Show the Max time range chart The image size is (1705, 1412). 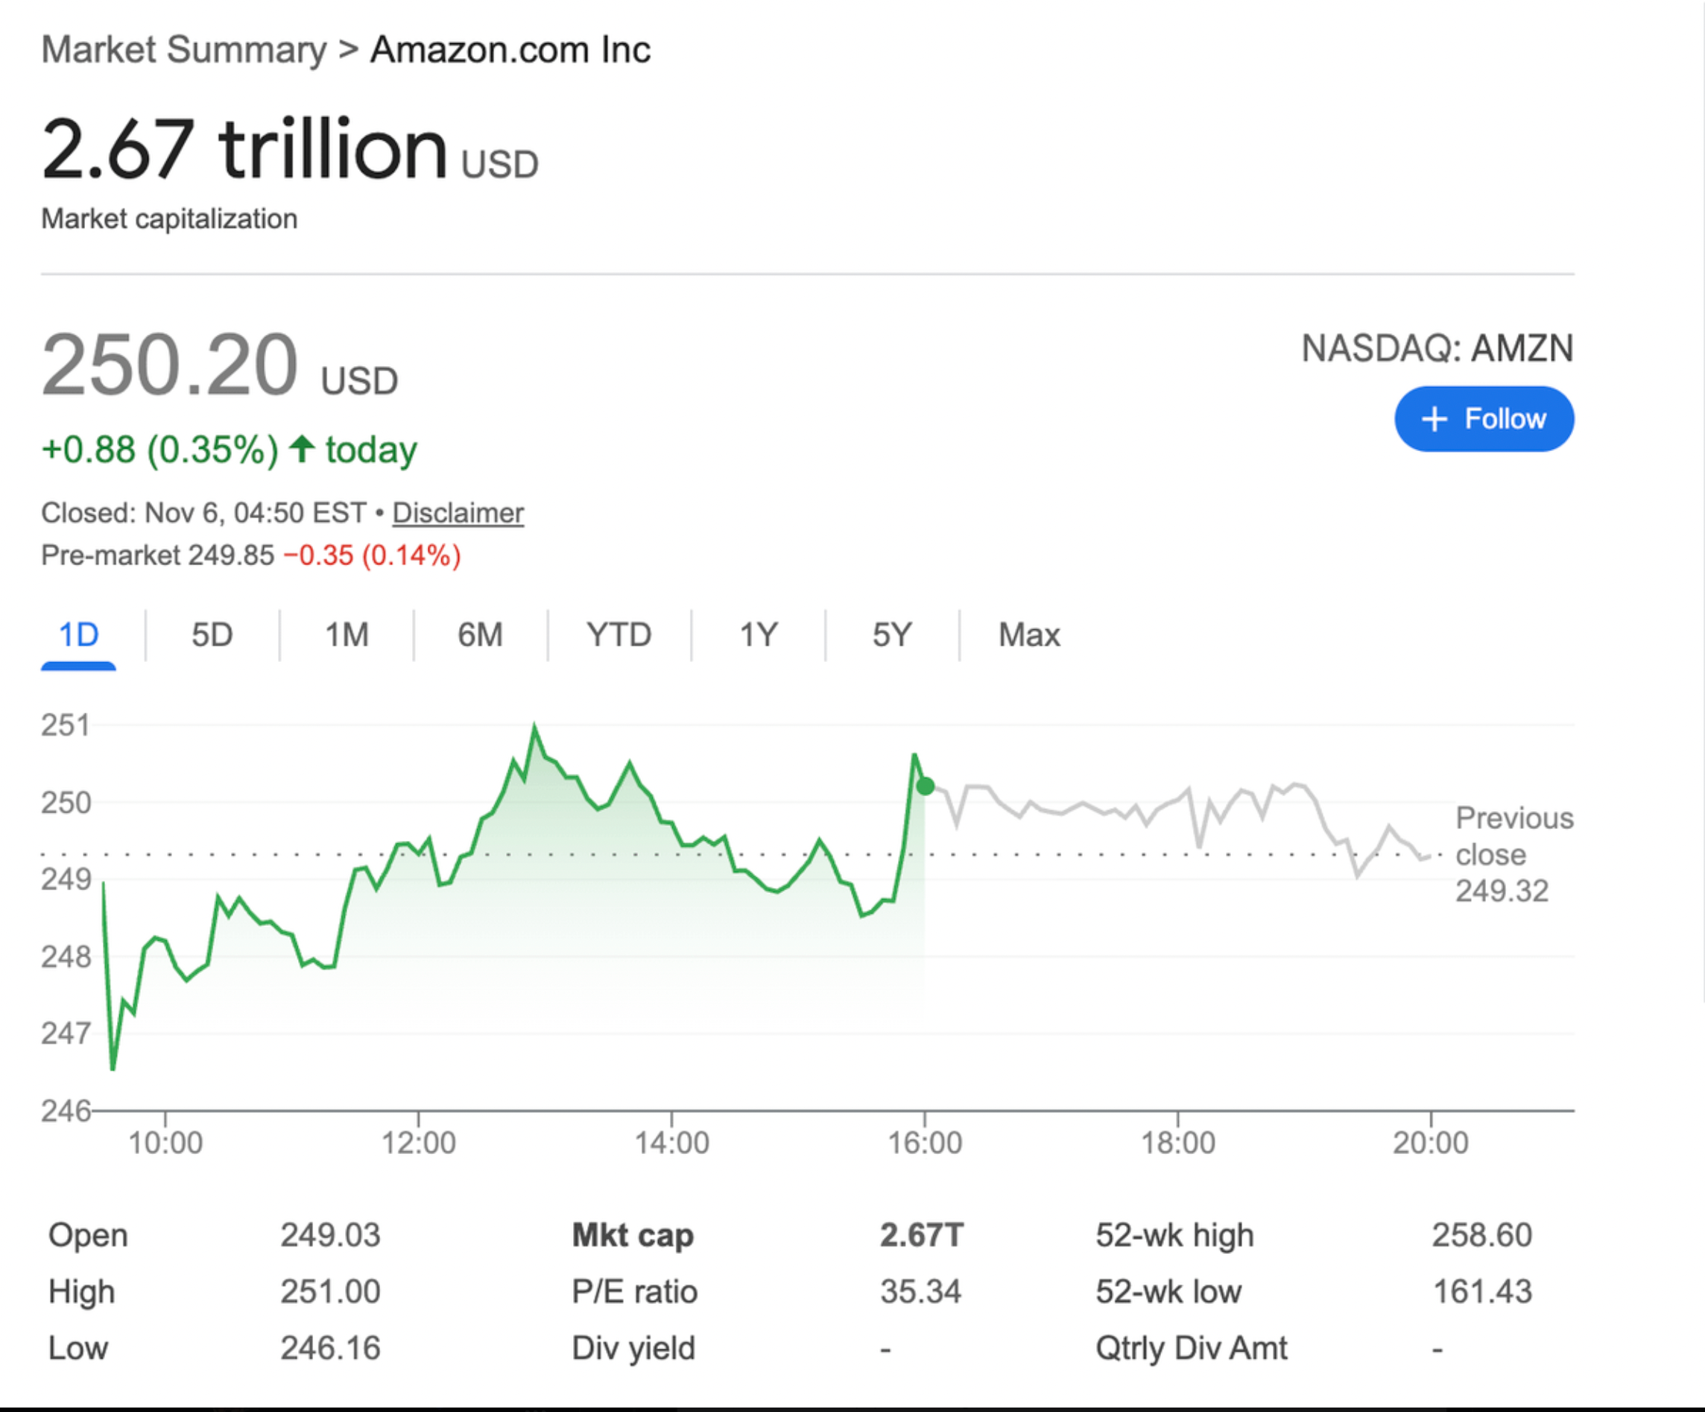click(x=1028, y=634)
